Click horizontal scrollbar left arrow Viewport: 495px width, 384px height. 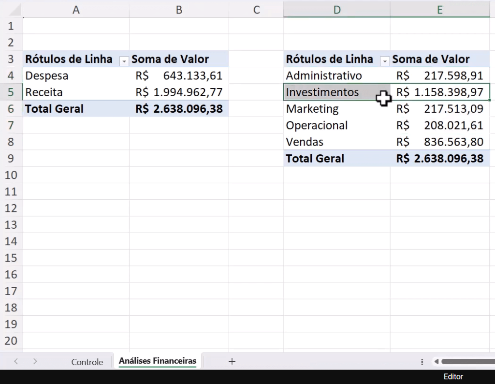[x=437, y=362]
